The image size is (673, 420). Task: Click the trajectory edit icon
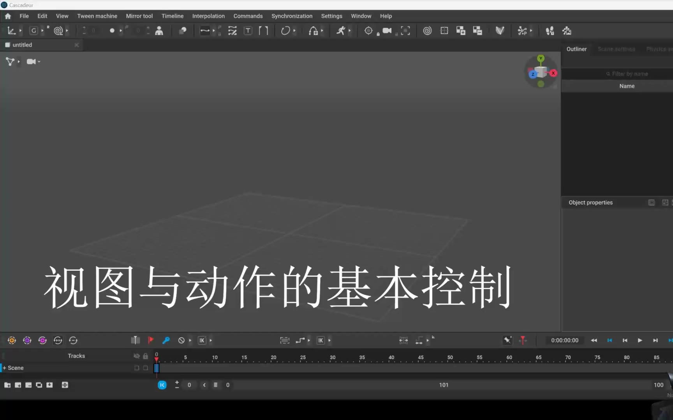pyautogui.click(x=233, y=31)
